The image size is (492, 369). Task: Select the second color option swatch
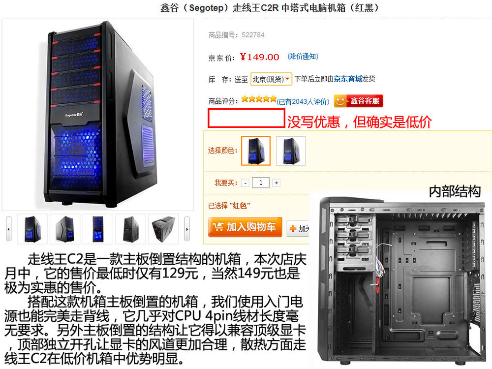291,151
